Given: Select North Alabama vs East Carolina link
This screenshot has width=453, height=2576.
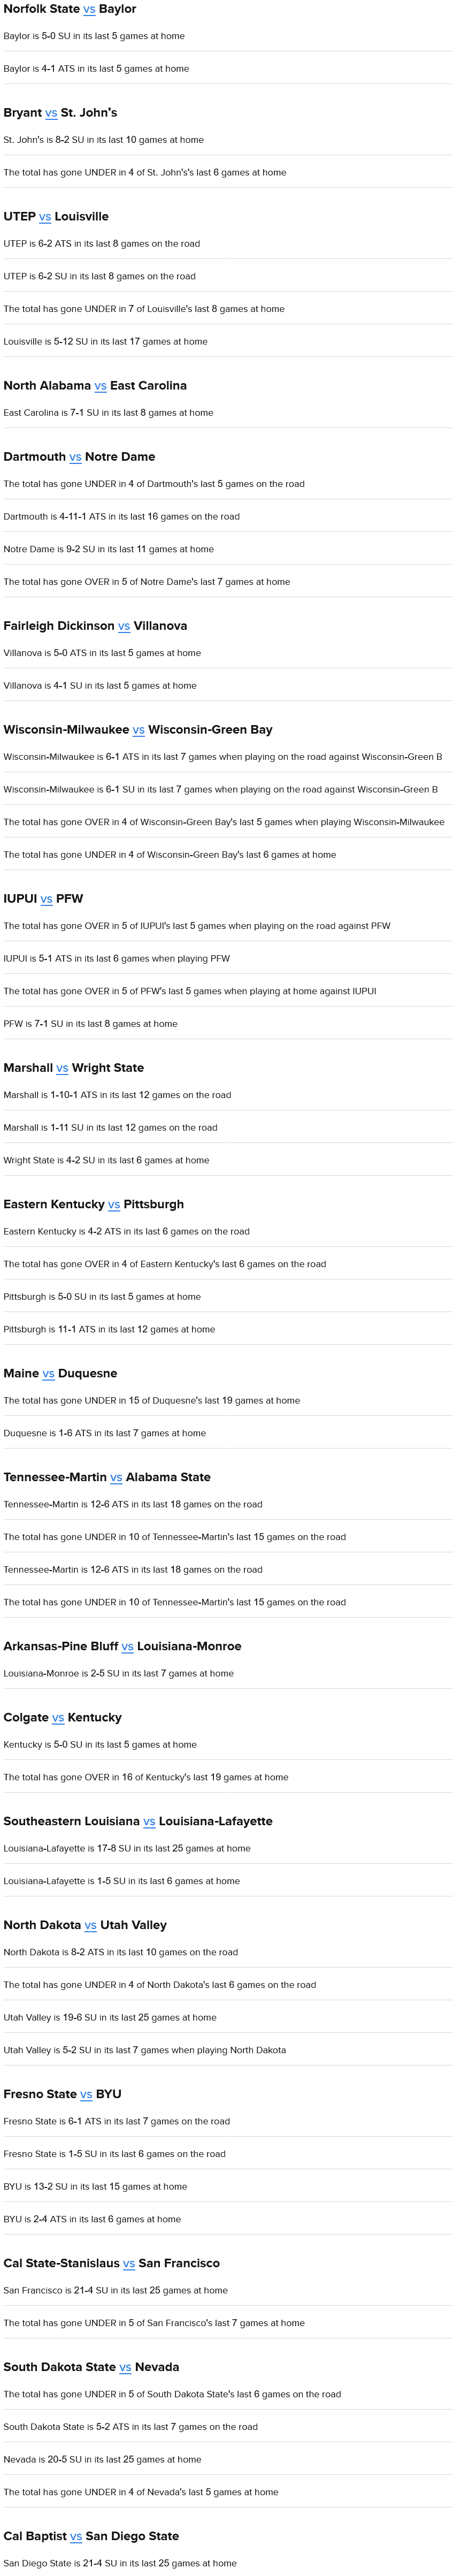Looking at the screenshot, I should tap(100, 386).
